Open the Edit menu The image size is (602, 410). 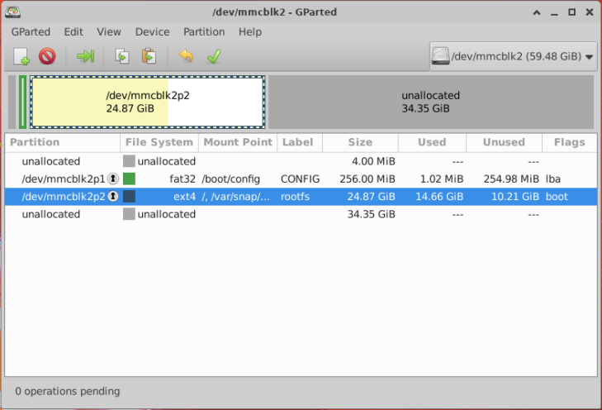coord(73,31)
